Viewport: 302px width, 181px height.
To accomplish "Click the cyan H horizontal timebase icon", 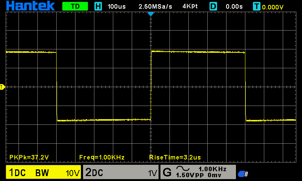I will [98, 6].
